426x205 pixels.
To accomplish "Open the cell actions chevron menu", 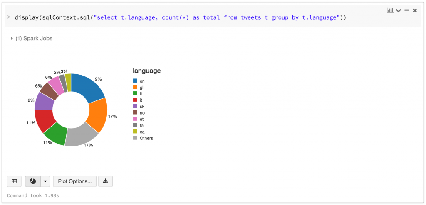I will tap(398, 10).
